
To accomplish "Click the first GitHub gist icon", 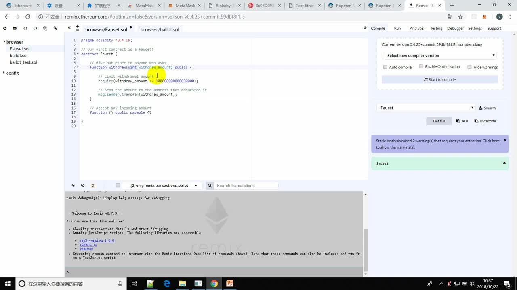I will [x=25, y=28].
